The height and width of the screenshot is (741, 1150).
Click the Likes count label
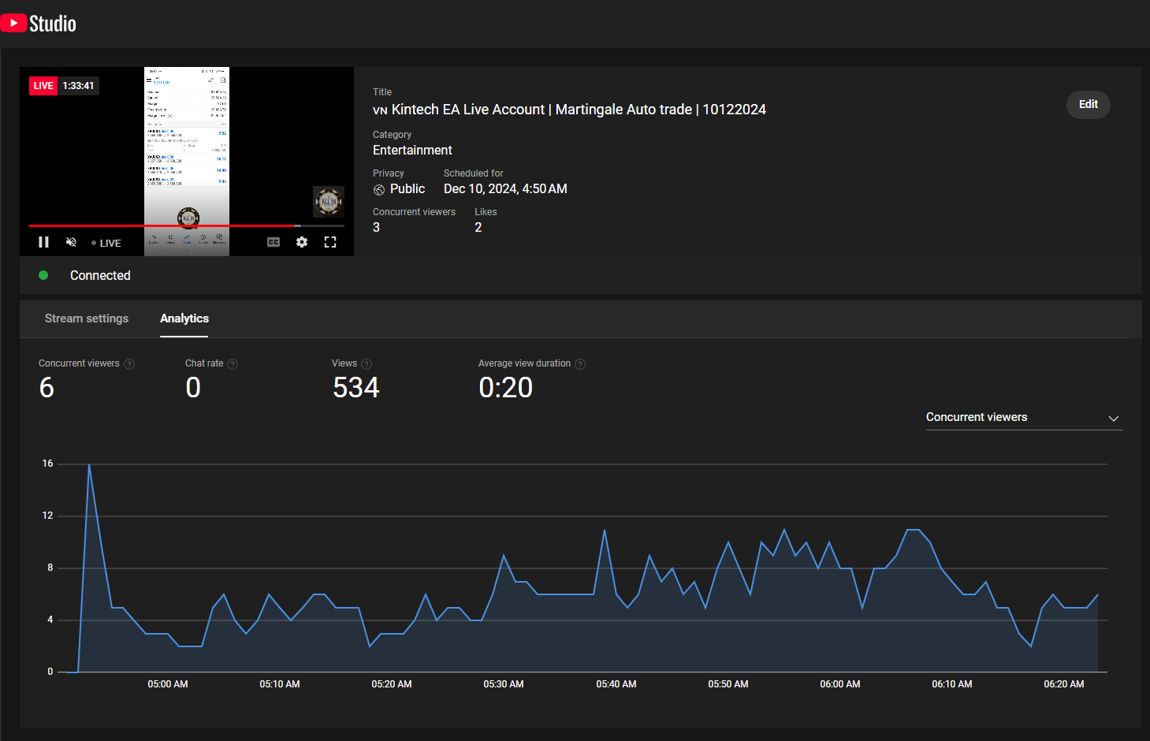(x=486, y=212)
